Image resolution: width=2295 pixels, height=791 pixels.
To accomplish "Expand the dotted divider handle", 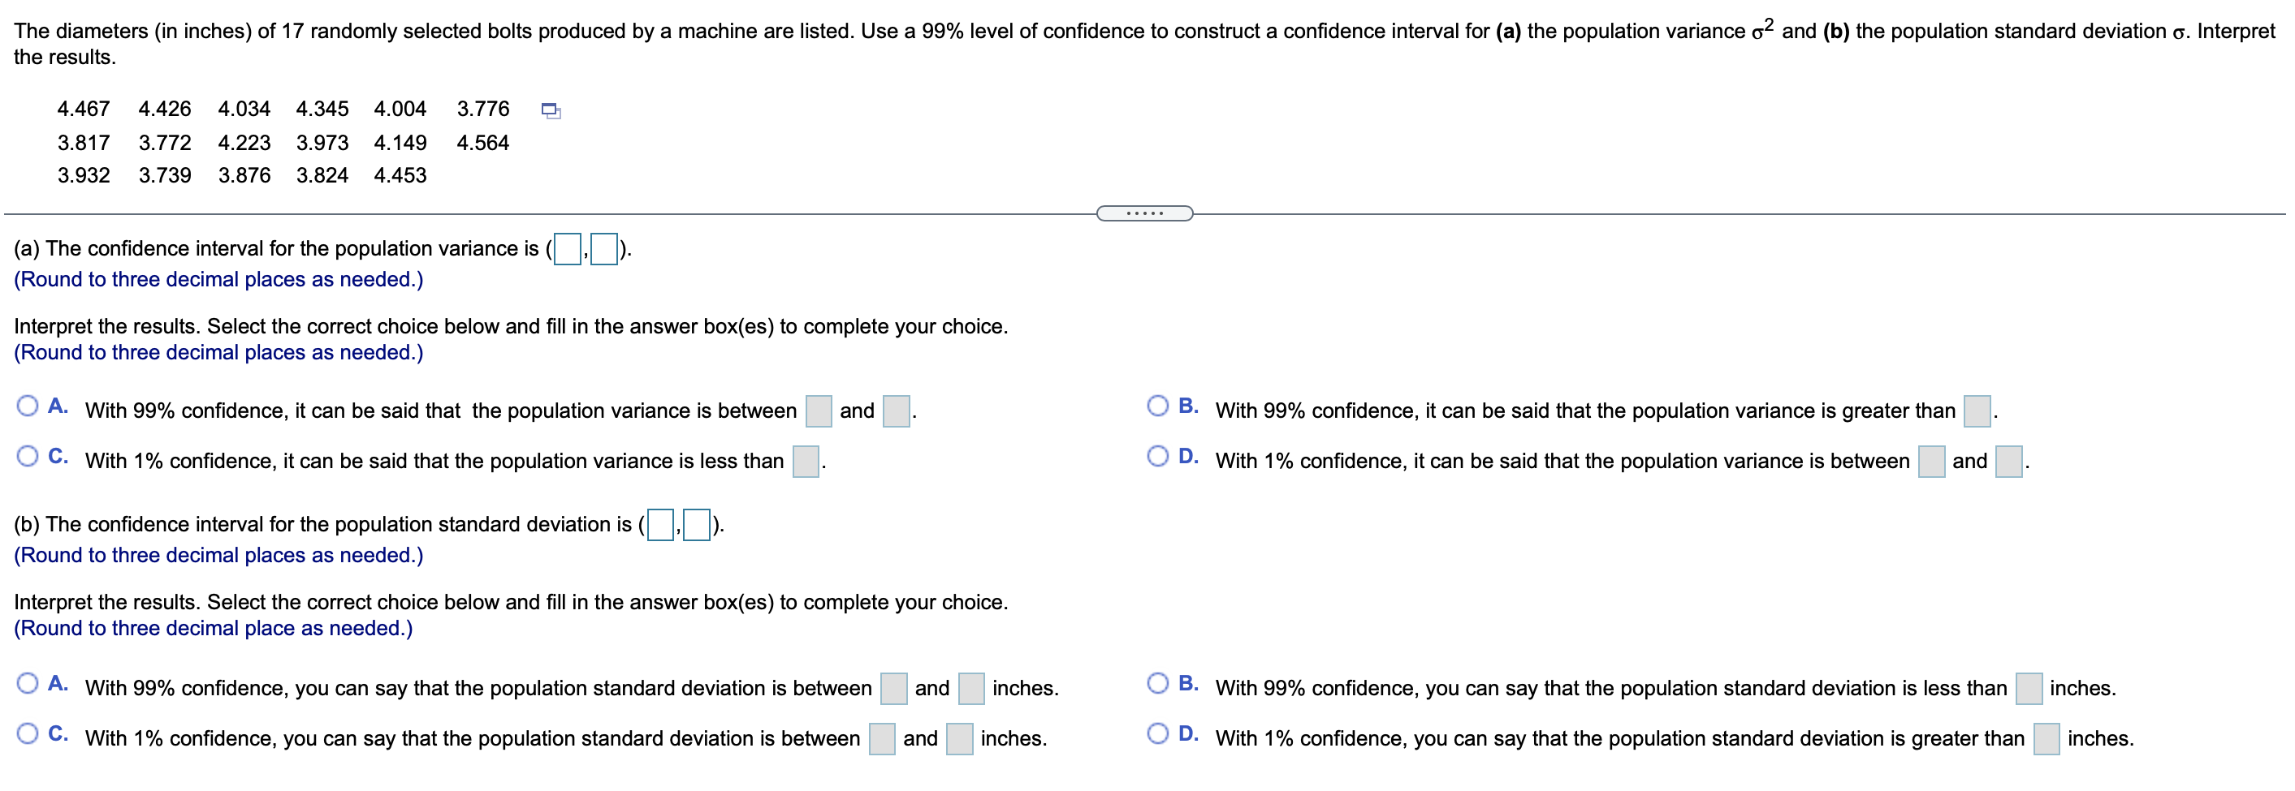I will [1144, 213].
